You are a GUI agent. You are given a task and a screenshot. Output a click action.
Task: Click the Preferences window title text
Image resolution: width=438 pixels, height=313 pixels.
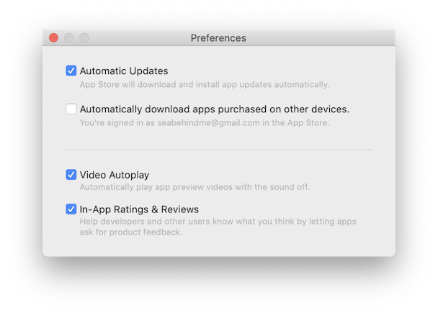click(218, 38)
